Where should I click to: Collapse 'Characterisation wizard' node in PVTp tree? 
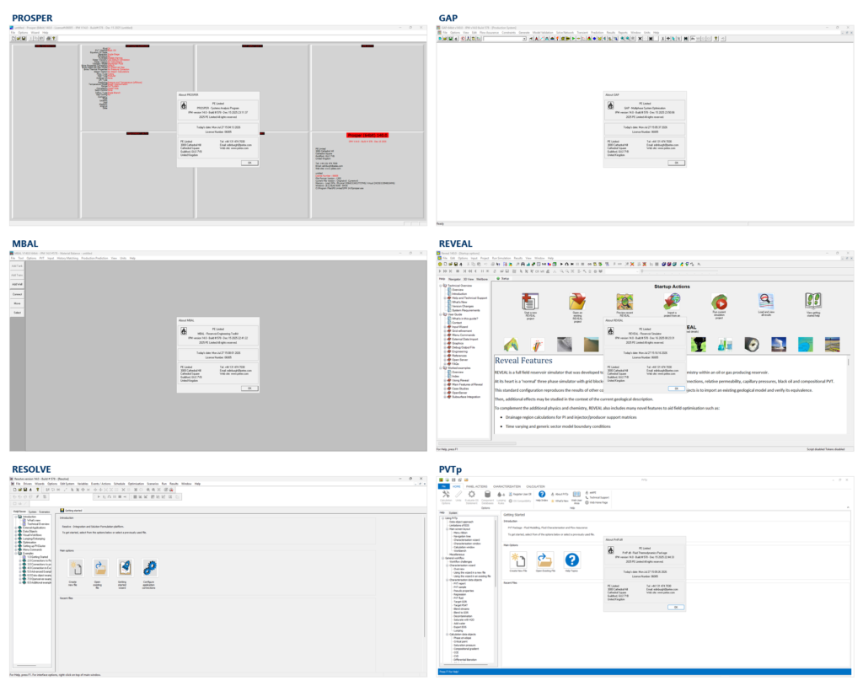pos(447,565)
